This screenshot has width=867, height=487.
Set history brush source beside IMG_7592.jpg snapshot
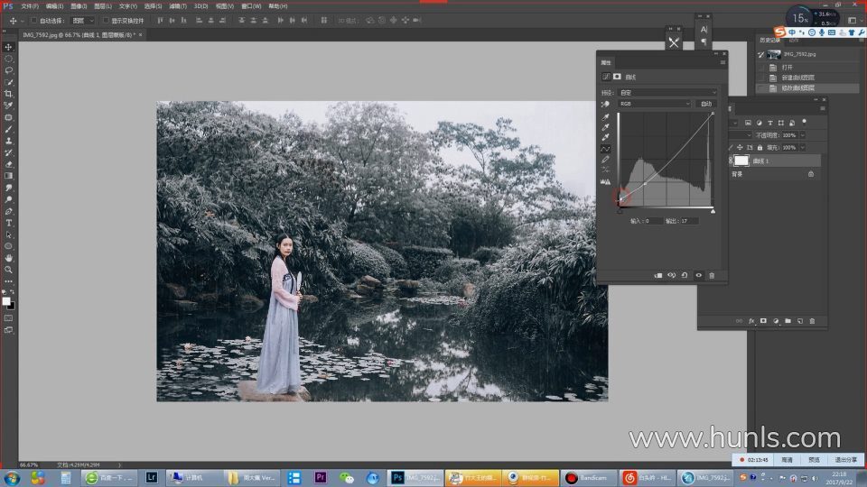(x=760, y=55)
